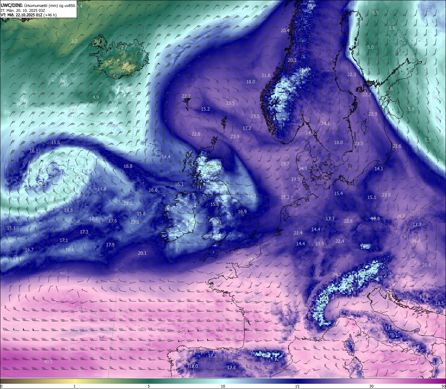
Task: Click the 23.3 value label
Action: [x=359, y=144]
